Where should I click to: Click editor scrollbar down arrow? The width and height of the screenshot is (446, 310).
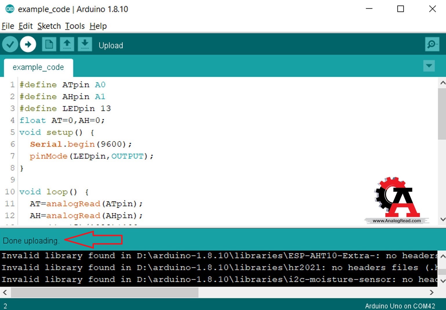click(443, 219)
